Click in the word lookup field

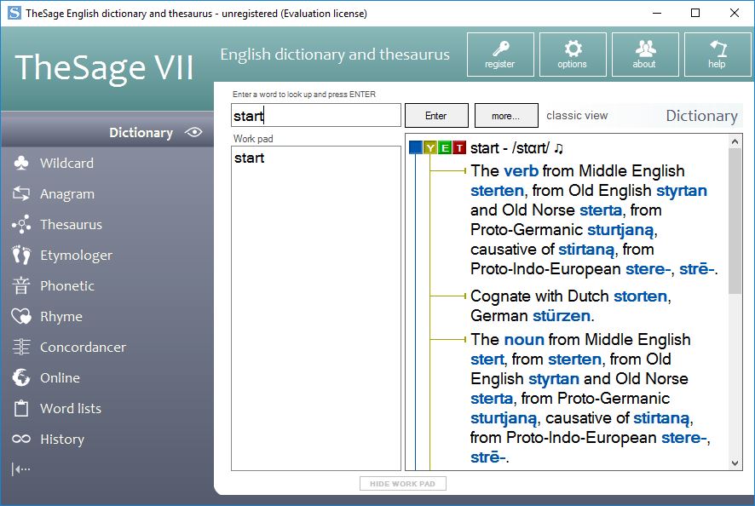point(316,116)
